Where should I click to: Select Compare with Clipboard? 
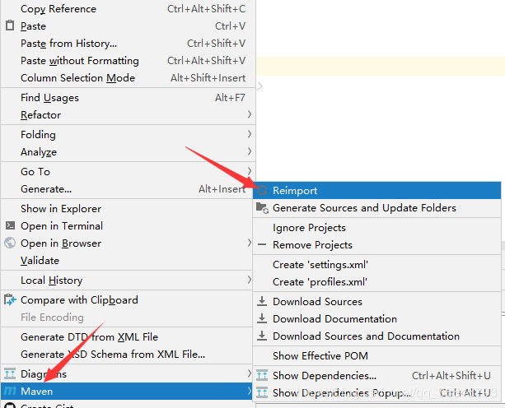128,300
